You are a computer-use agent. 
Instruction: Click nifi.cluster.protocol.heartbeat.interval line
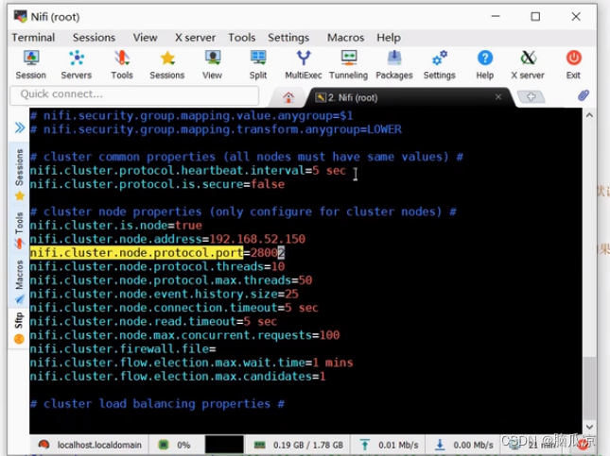(x=188, y=171)
